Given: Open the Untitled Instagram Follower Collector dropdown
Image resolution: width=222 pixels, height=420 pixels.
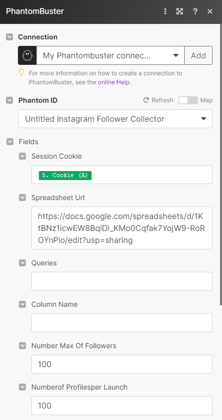Looking at the screenshot, I should (115, 119).
